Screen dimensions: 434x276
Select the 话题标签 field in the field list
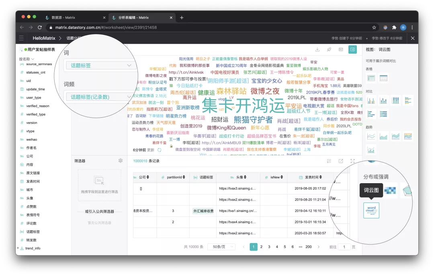tap(33, 232)
